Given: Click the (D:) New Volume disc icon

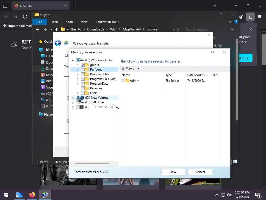Looking at the screenshot, I should pyautogui.click(x=82, y=98).
